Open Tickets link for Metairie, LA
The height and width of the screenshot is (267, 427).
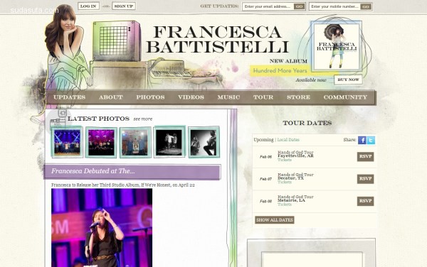pos(285,205)
